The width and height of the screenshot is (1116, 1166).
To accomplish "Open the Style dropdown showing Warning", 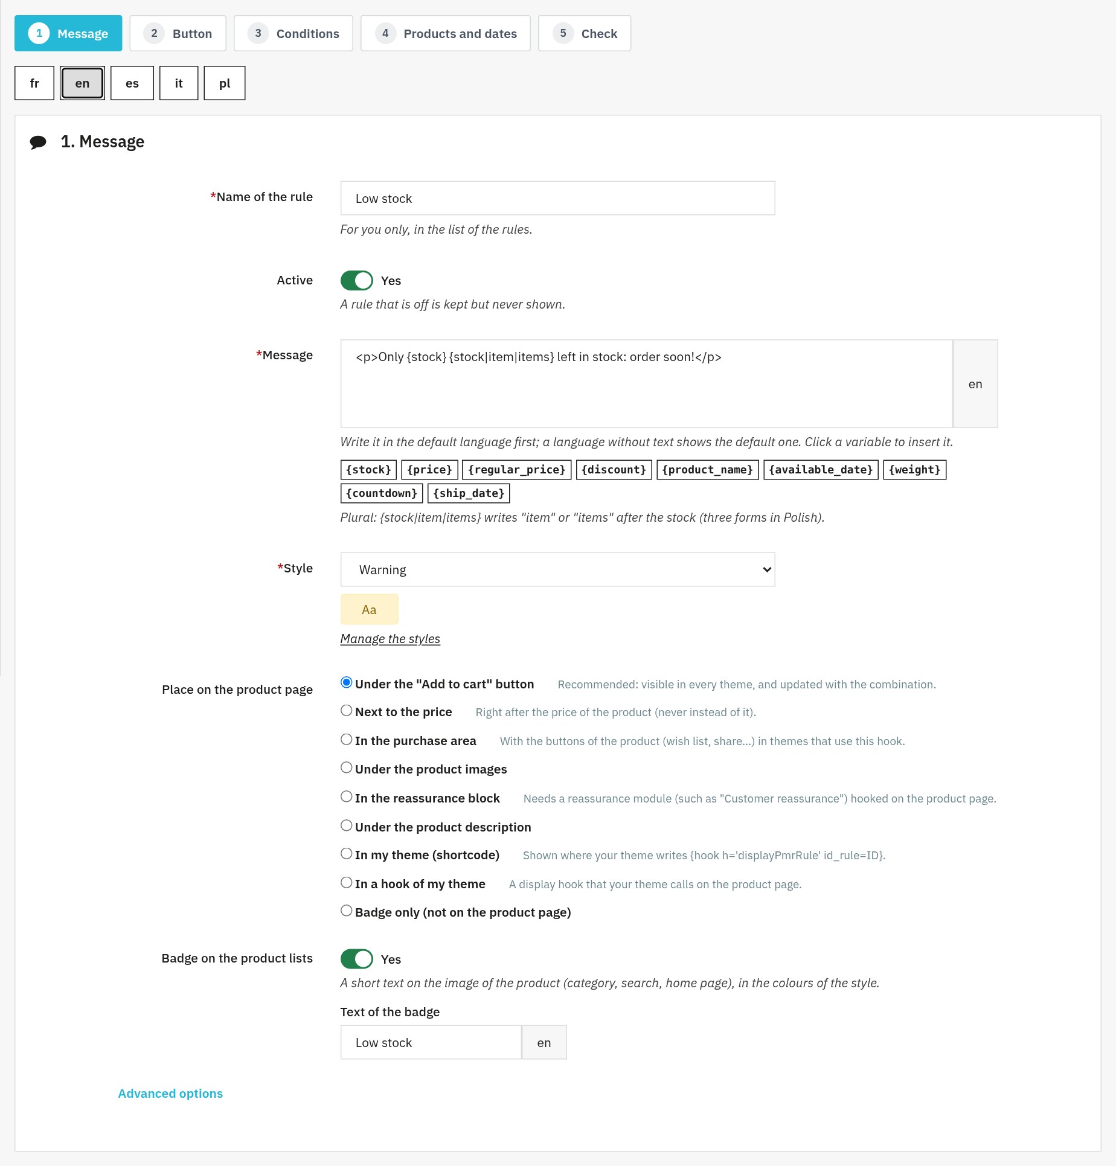I will click(x=557, y=569).
